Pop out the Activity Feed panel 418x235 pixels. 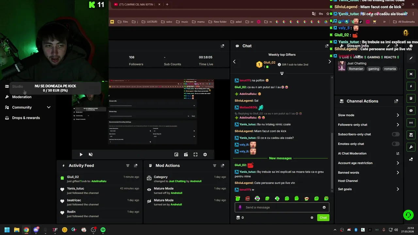click(x=136, y=165)
